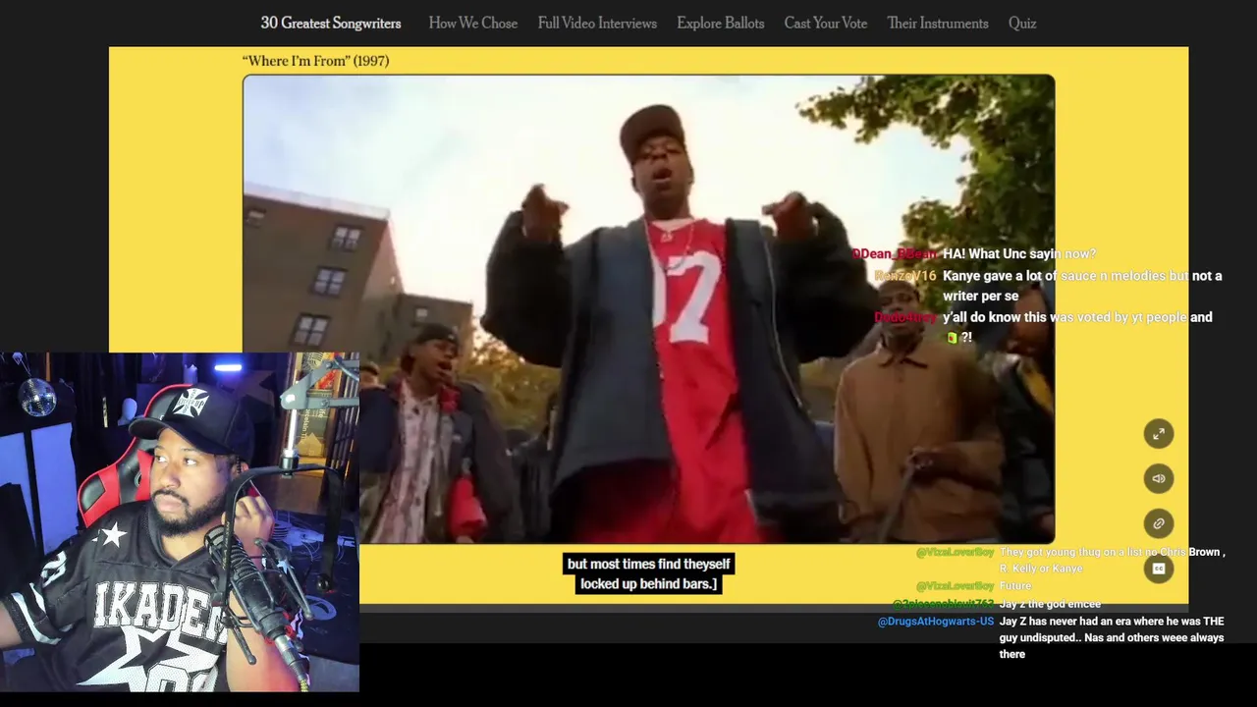1257x707 pixels.
Task: Toggle closed captions CC button
Action: point(1159,569)
